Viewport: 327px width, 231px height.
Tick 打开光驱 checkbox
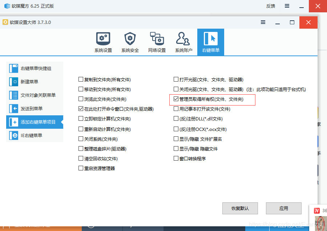click(176, 79)
